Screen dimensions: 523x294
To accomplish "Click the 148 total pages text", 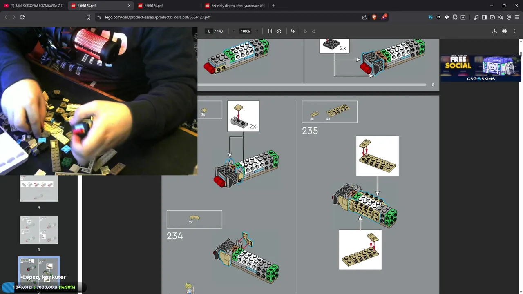I will point(220,31).
